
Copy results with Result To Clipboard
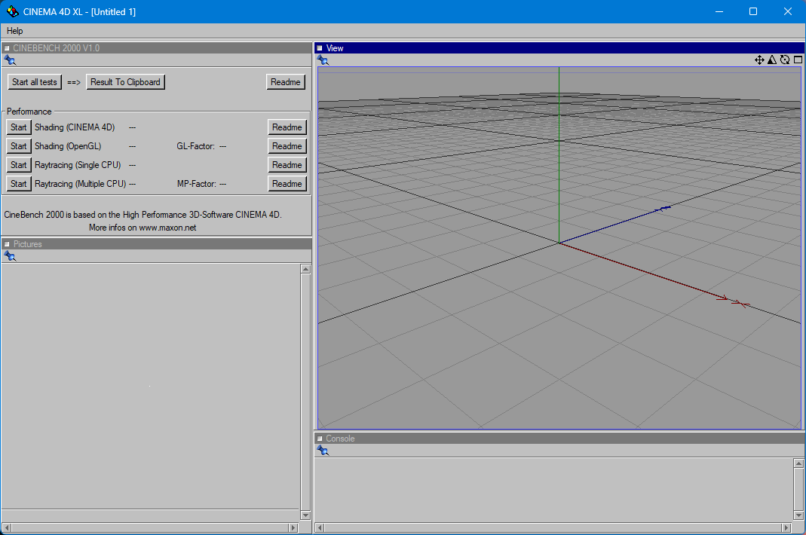click(125, 82)
